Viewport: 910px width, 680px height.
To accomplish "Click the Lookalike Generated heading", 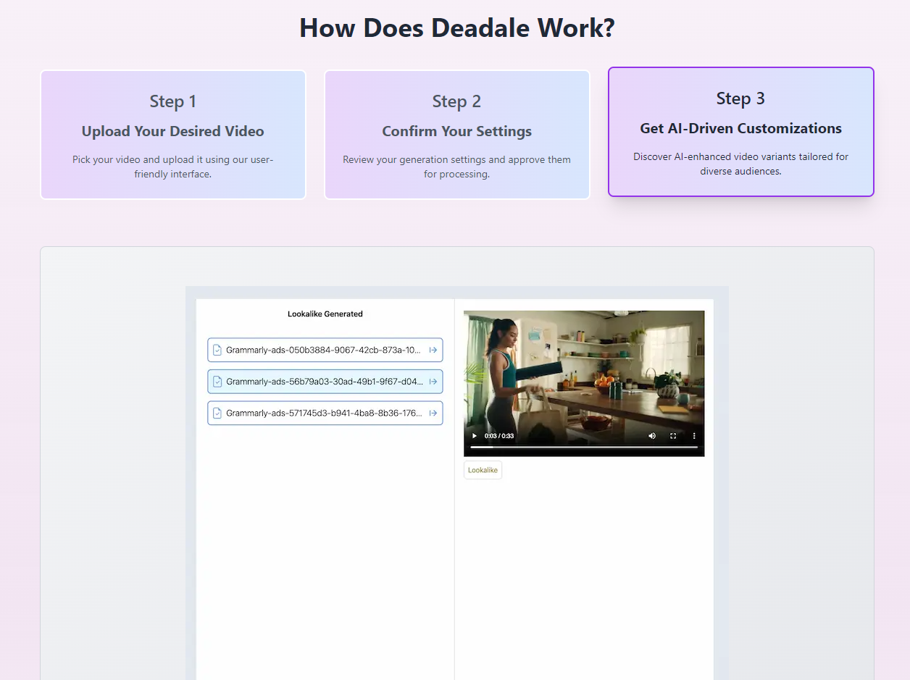I will [x=325, y=314].
